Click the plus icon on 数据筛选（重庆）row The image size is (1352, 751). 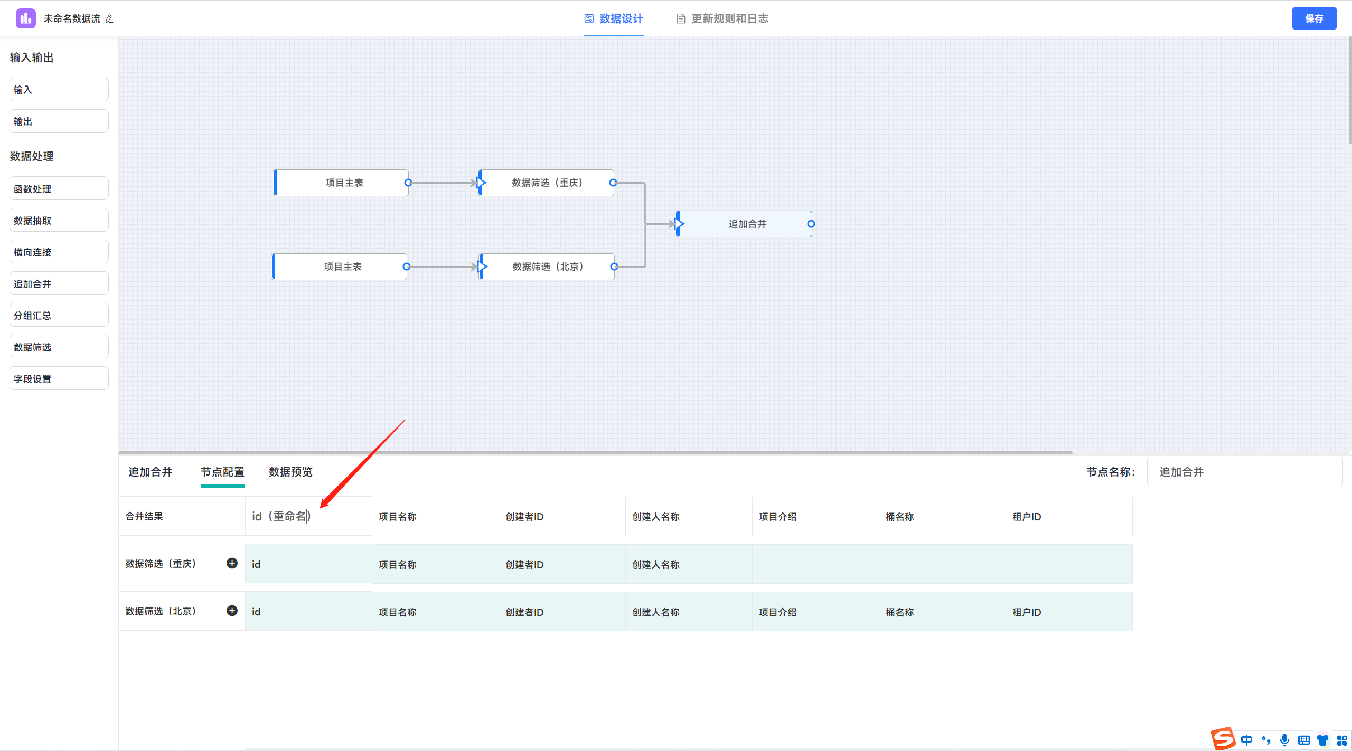pos(232,563)
